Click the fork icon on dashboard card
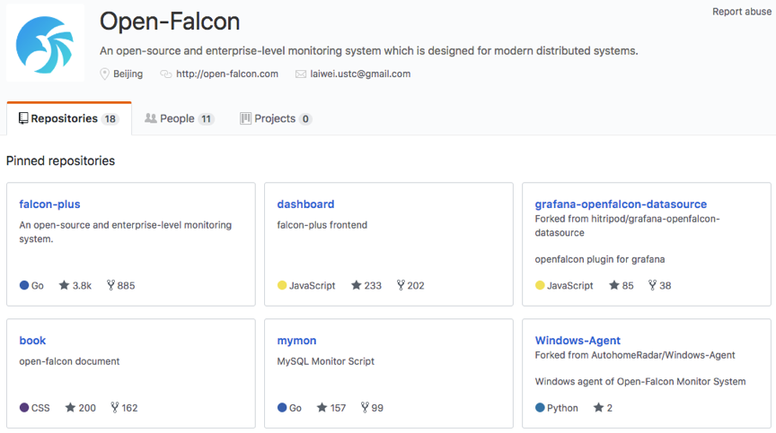This screenshot has width=776, height=433. pos(401,285)
